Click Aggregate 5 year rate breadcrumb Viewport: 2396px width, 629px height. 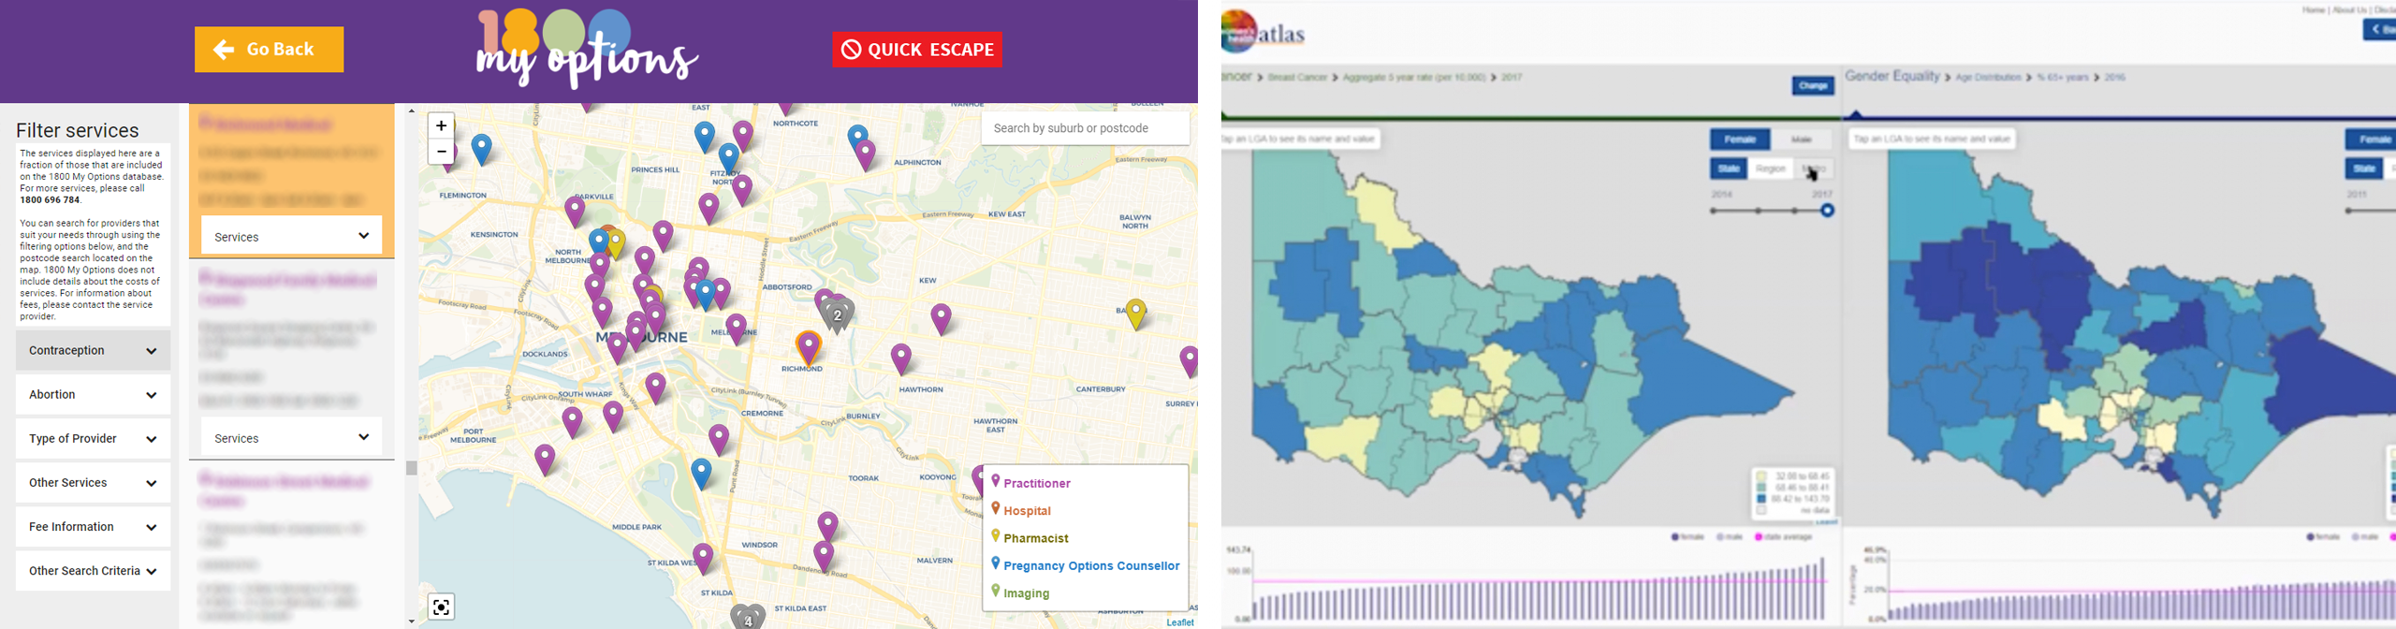point(1413,78)
